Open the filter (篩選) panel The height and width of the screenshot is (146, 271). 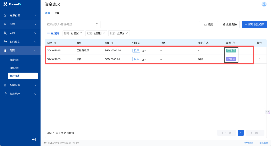click(53, 33)
